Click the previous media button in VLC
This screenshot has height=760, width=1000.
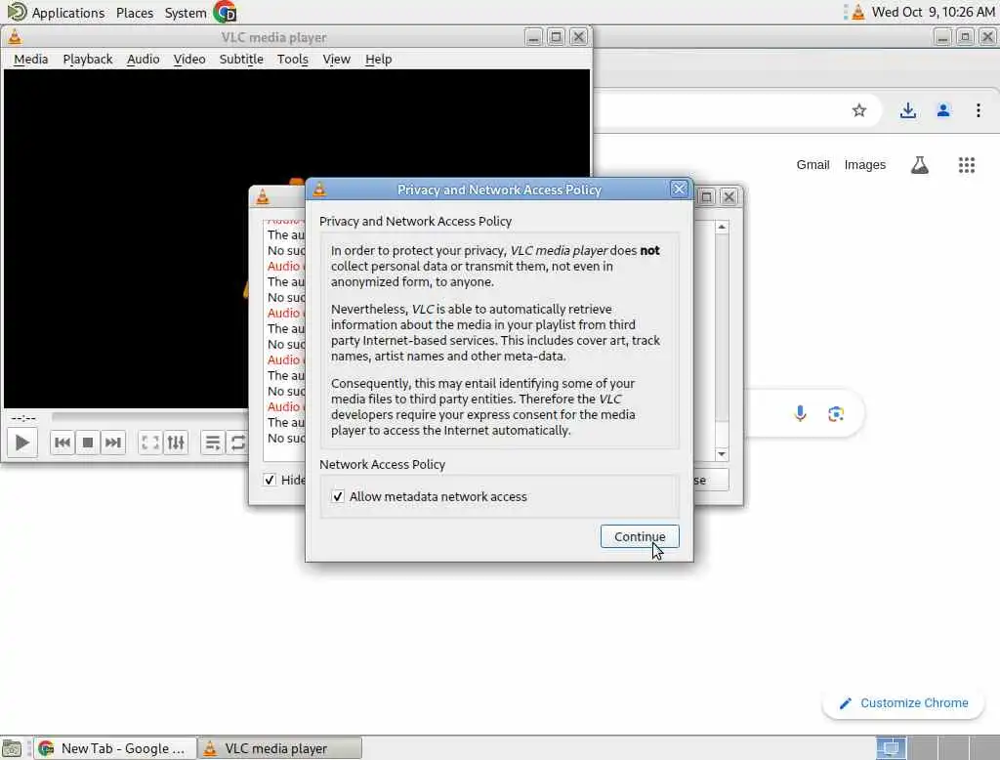[x=62, y=443]
